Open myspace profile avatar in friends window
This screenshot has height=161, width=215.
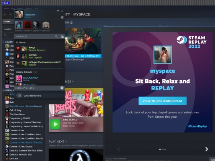(19, 14)
